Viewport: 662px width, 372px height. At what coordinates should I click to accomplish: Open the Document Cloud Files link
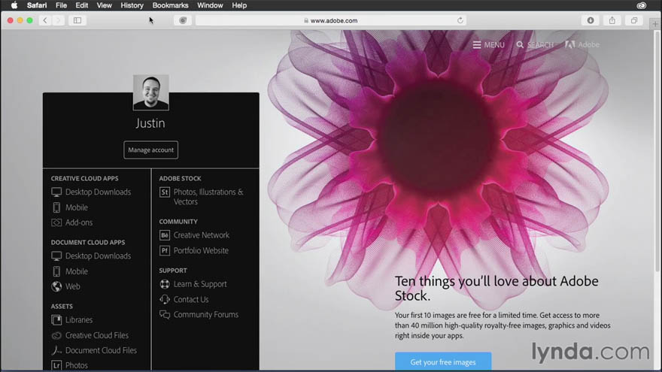click(x=101, y=350)
